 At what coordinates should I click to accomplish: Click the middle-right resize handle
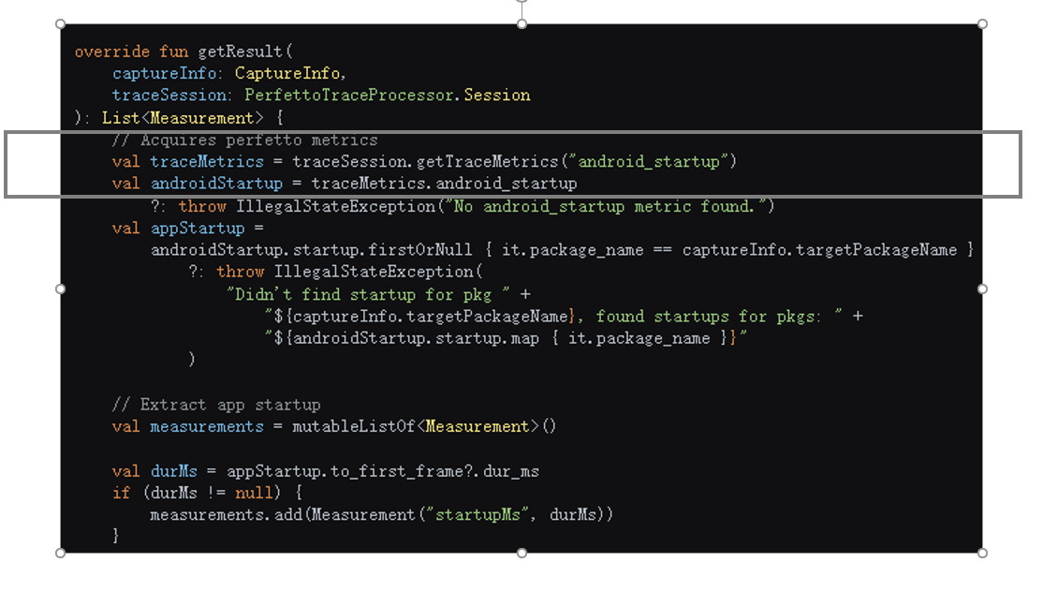(x=982, y=289)
